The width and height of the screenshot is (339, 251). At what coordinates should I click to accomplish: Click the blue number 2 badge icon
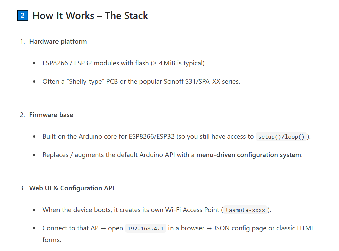coord(22,16)
